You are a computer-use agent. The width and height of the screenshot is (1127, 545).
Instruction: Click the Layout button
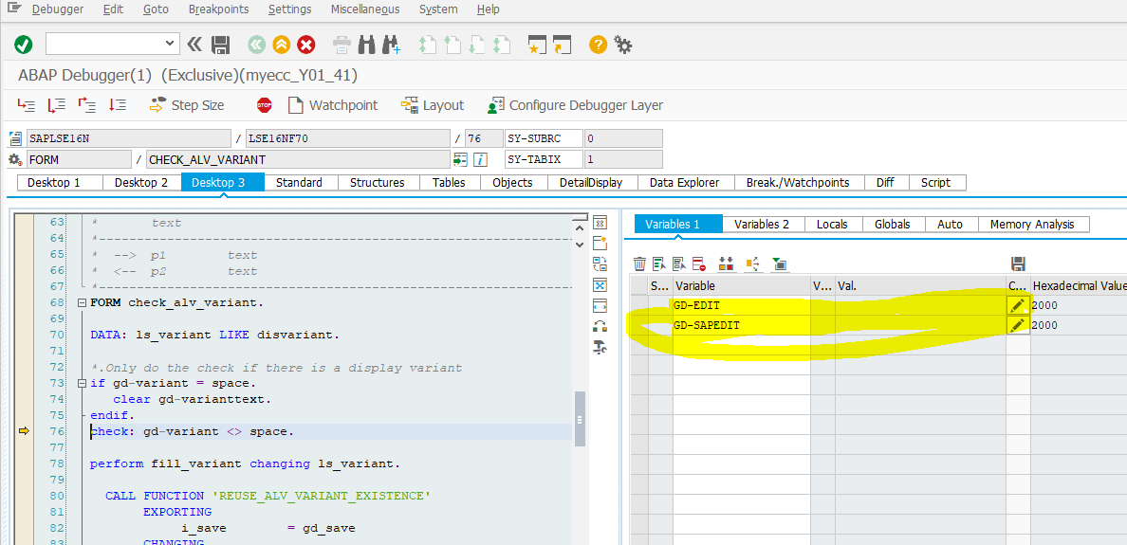433,105
